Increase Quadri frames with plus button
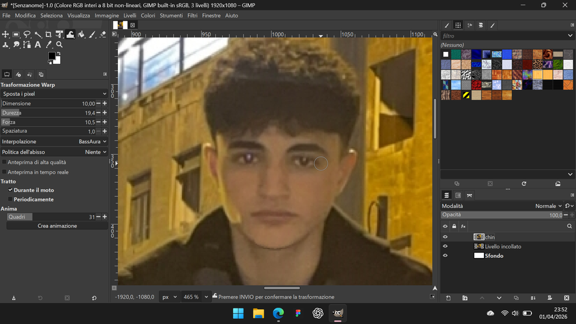The width and height of the screenshot is (576, 324). (x=105, y=216)
